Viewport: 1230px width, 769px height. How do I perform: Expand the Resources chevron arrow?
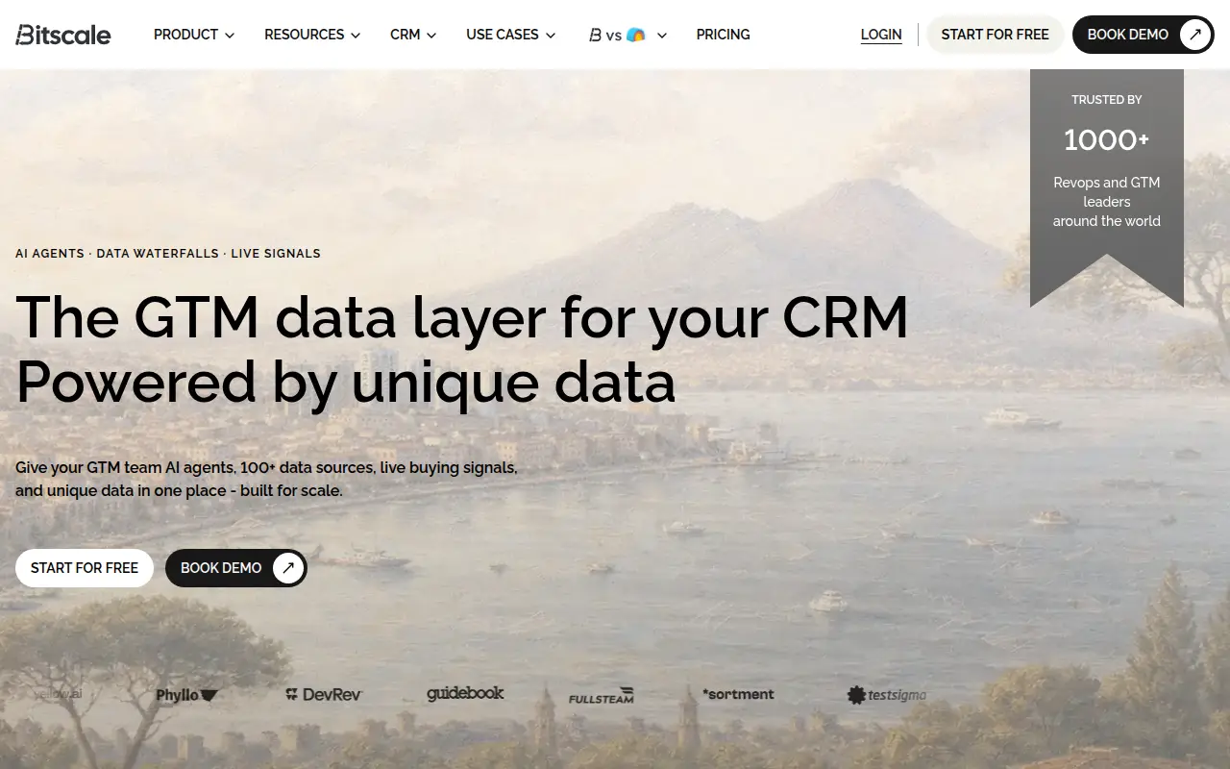(x=356, y=36)
